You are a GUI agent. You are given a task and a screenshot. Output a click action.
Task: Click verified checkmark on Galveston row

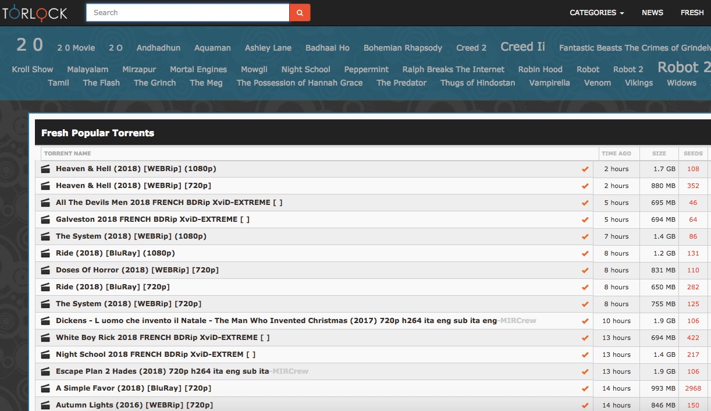pyautogui.click(x=585, y=220)
